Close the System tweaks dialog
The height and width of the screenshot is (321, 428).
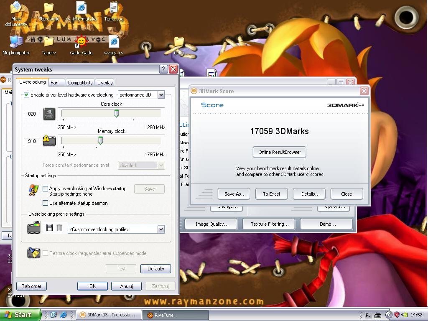tap(173, 69)
